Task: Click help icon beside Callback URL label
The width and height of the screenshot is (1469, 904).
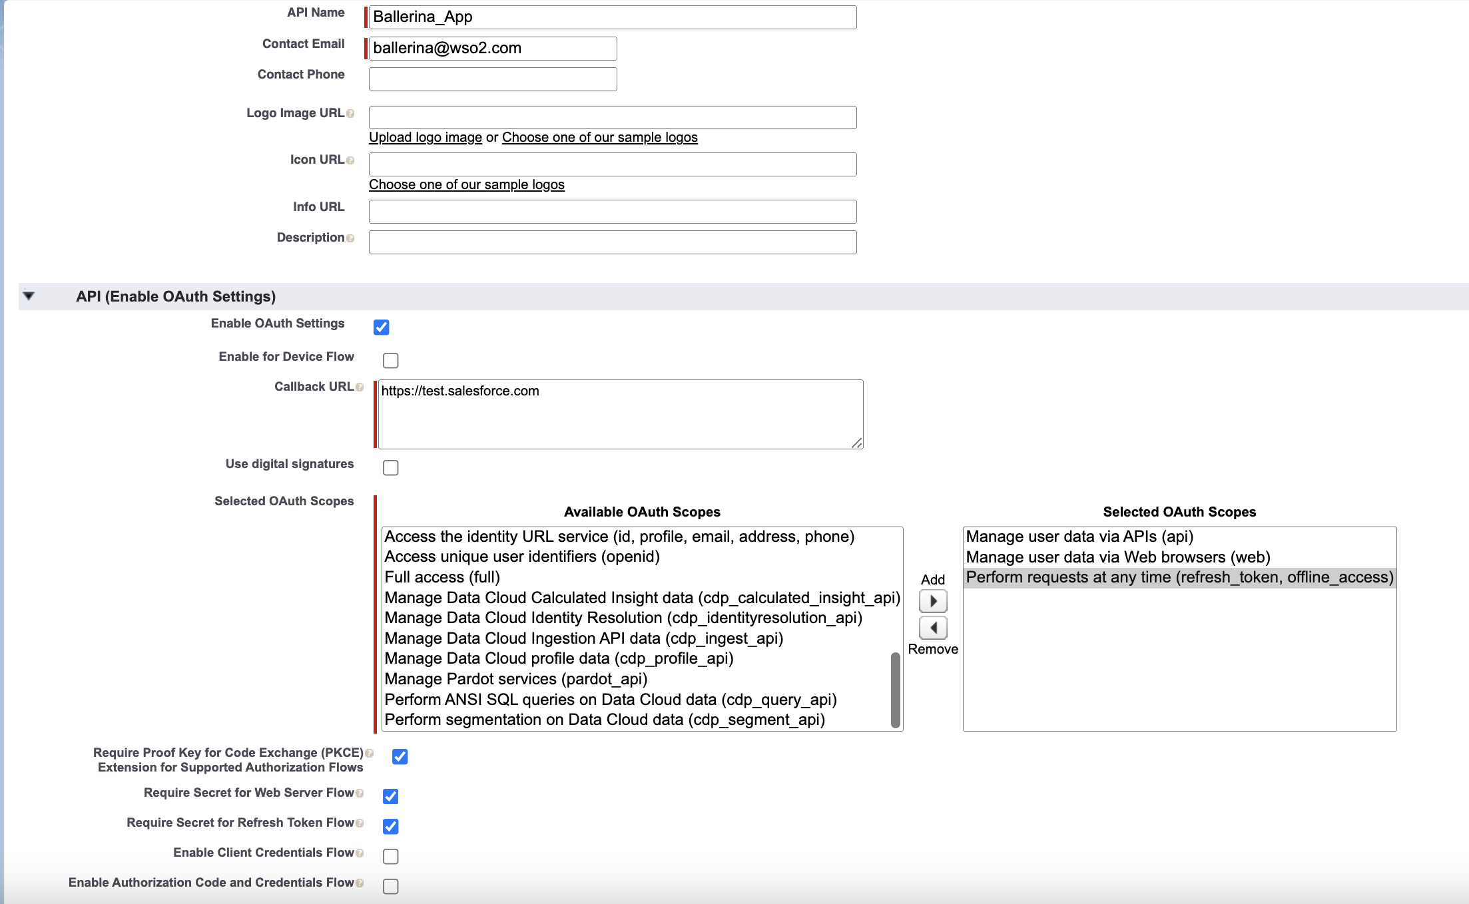Action: pyautogui.click(x=360, y=387)
